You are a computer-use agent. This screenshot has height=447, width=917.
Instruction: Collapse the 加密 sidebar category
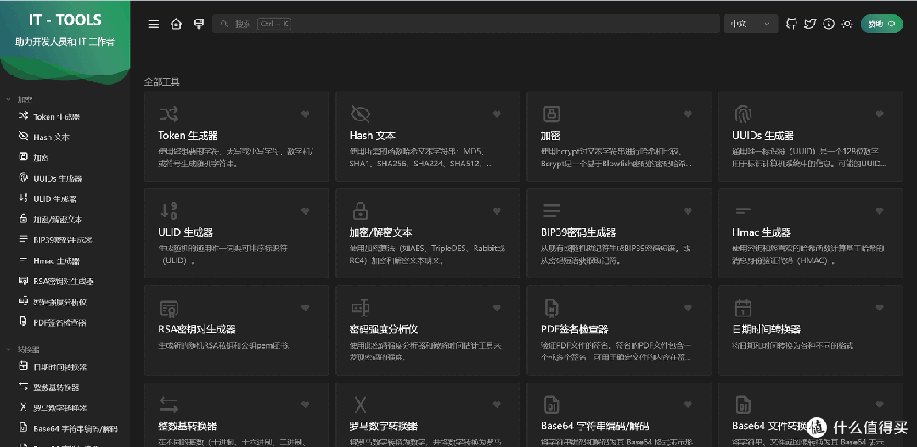click(24, 99)
